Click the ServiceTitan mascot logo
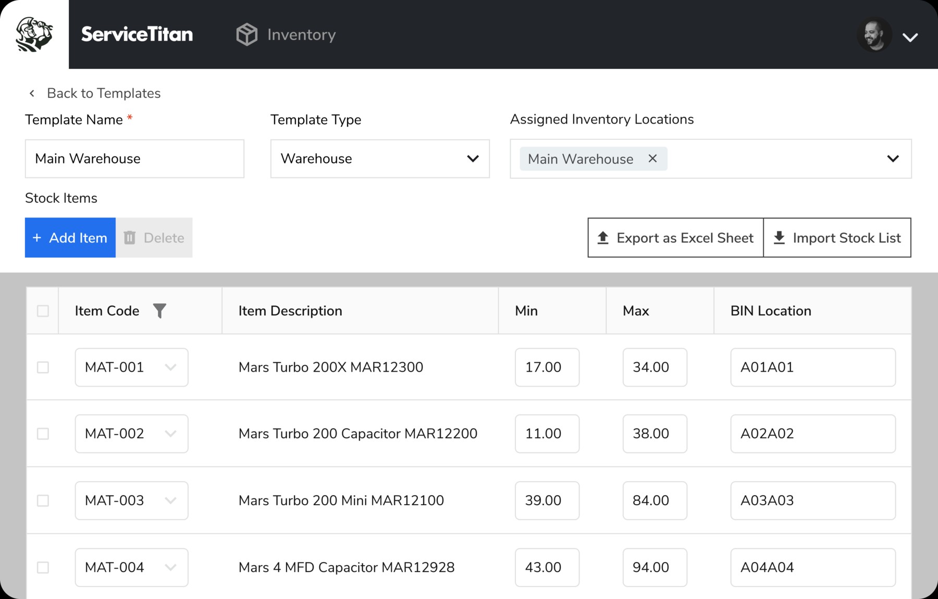Viewport: 938px width, 599px height. coord(34,34)
